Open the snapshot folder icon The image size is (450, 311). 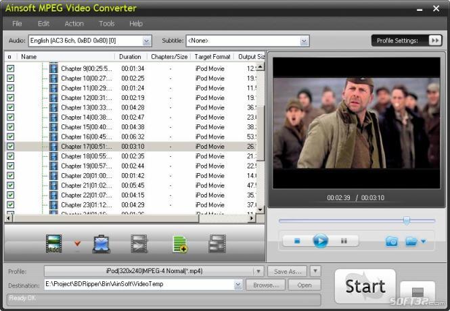411,241
